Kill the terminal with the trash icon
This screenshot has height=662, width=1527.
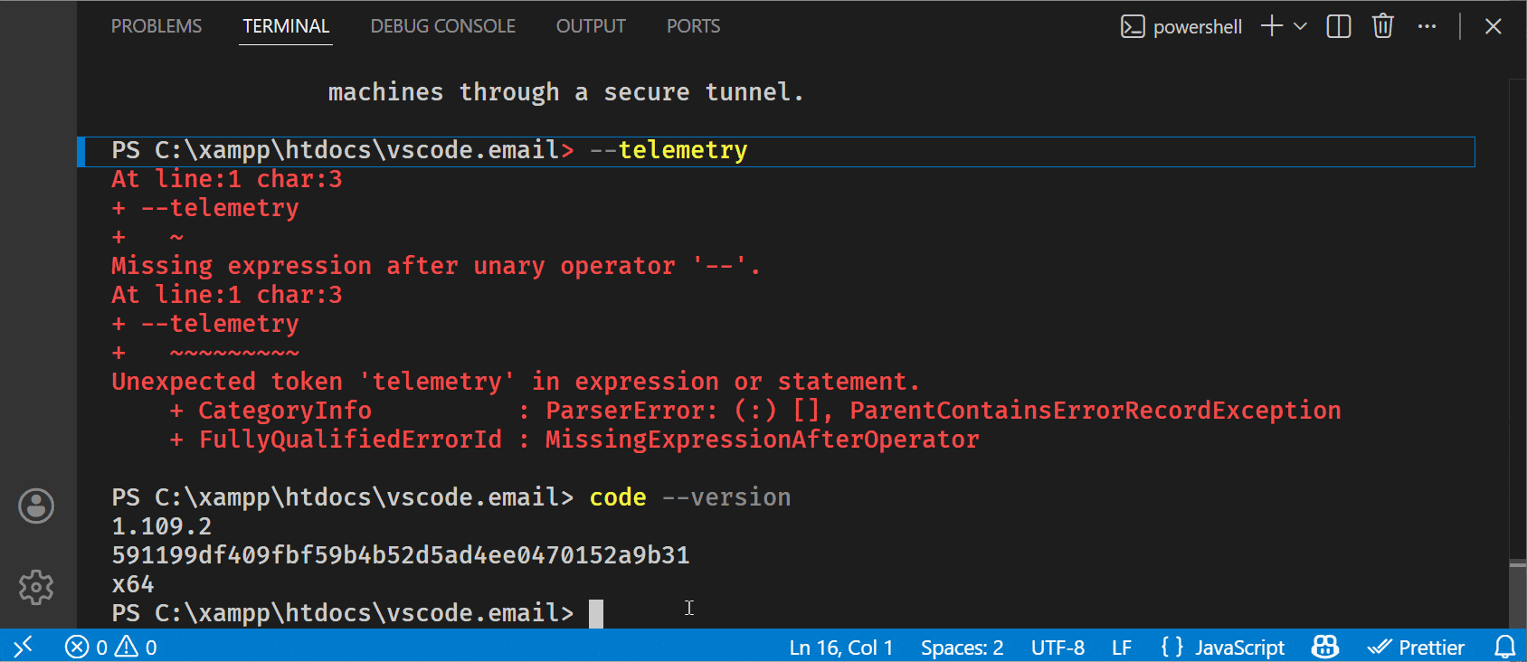tap(1382, 26)
